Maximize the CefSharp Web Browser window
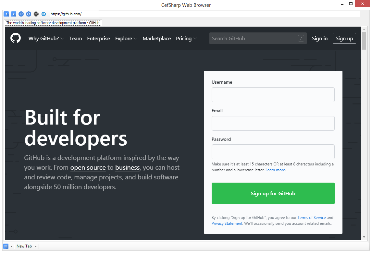Screen dimensions: 372x253 click(x=351, y=4)
